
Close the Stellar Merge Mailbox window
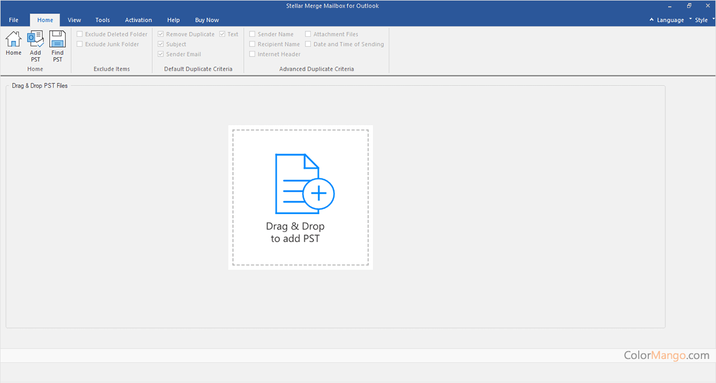[708, 6]
